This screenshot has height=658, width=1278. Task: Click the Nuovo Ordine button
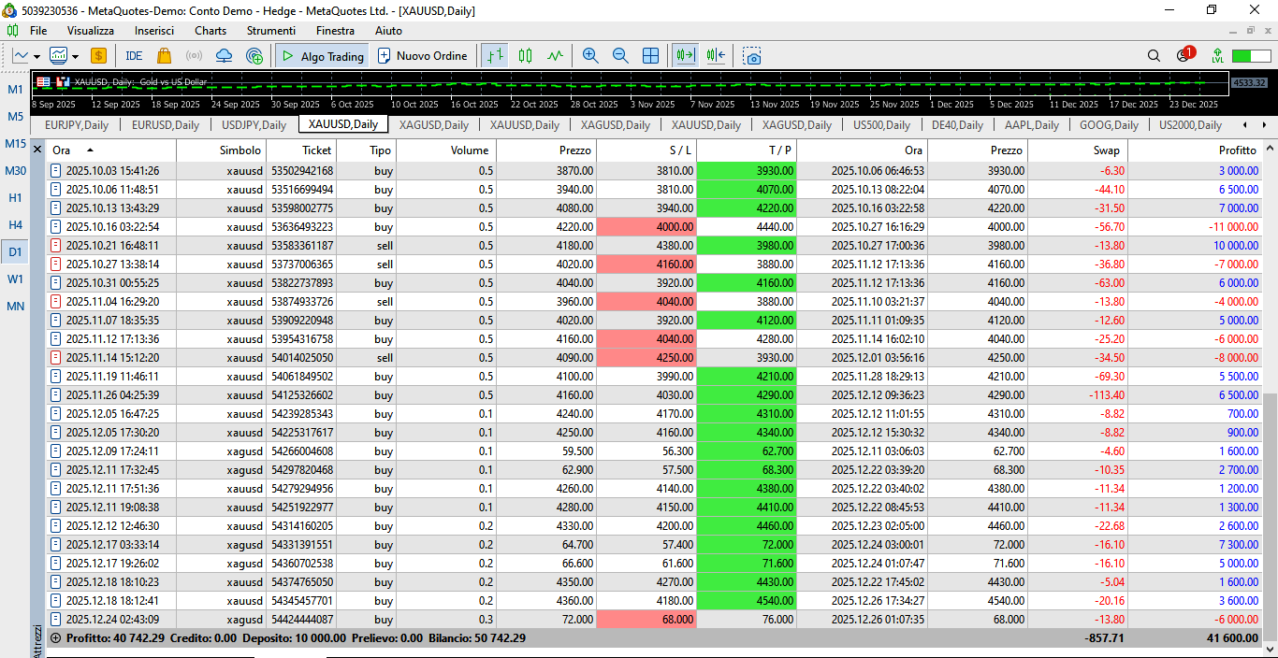pos(422,56)
